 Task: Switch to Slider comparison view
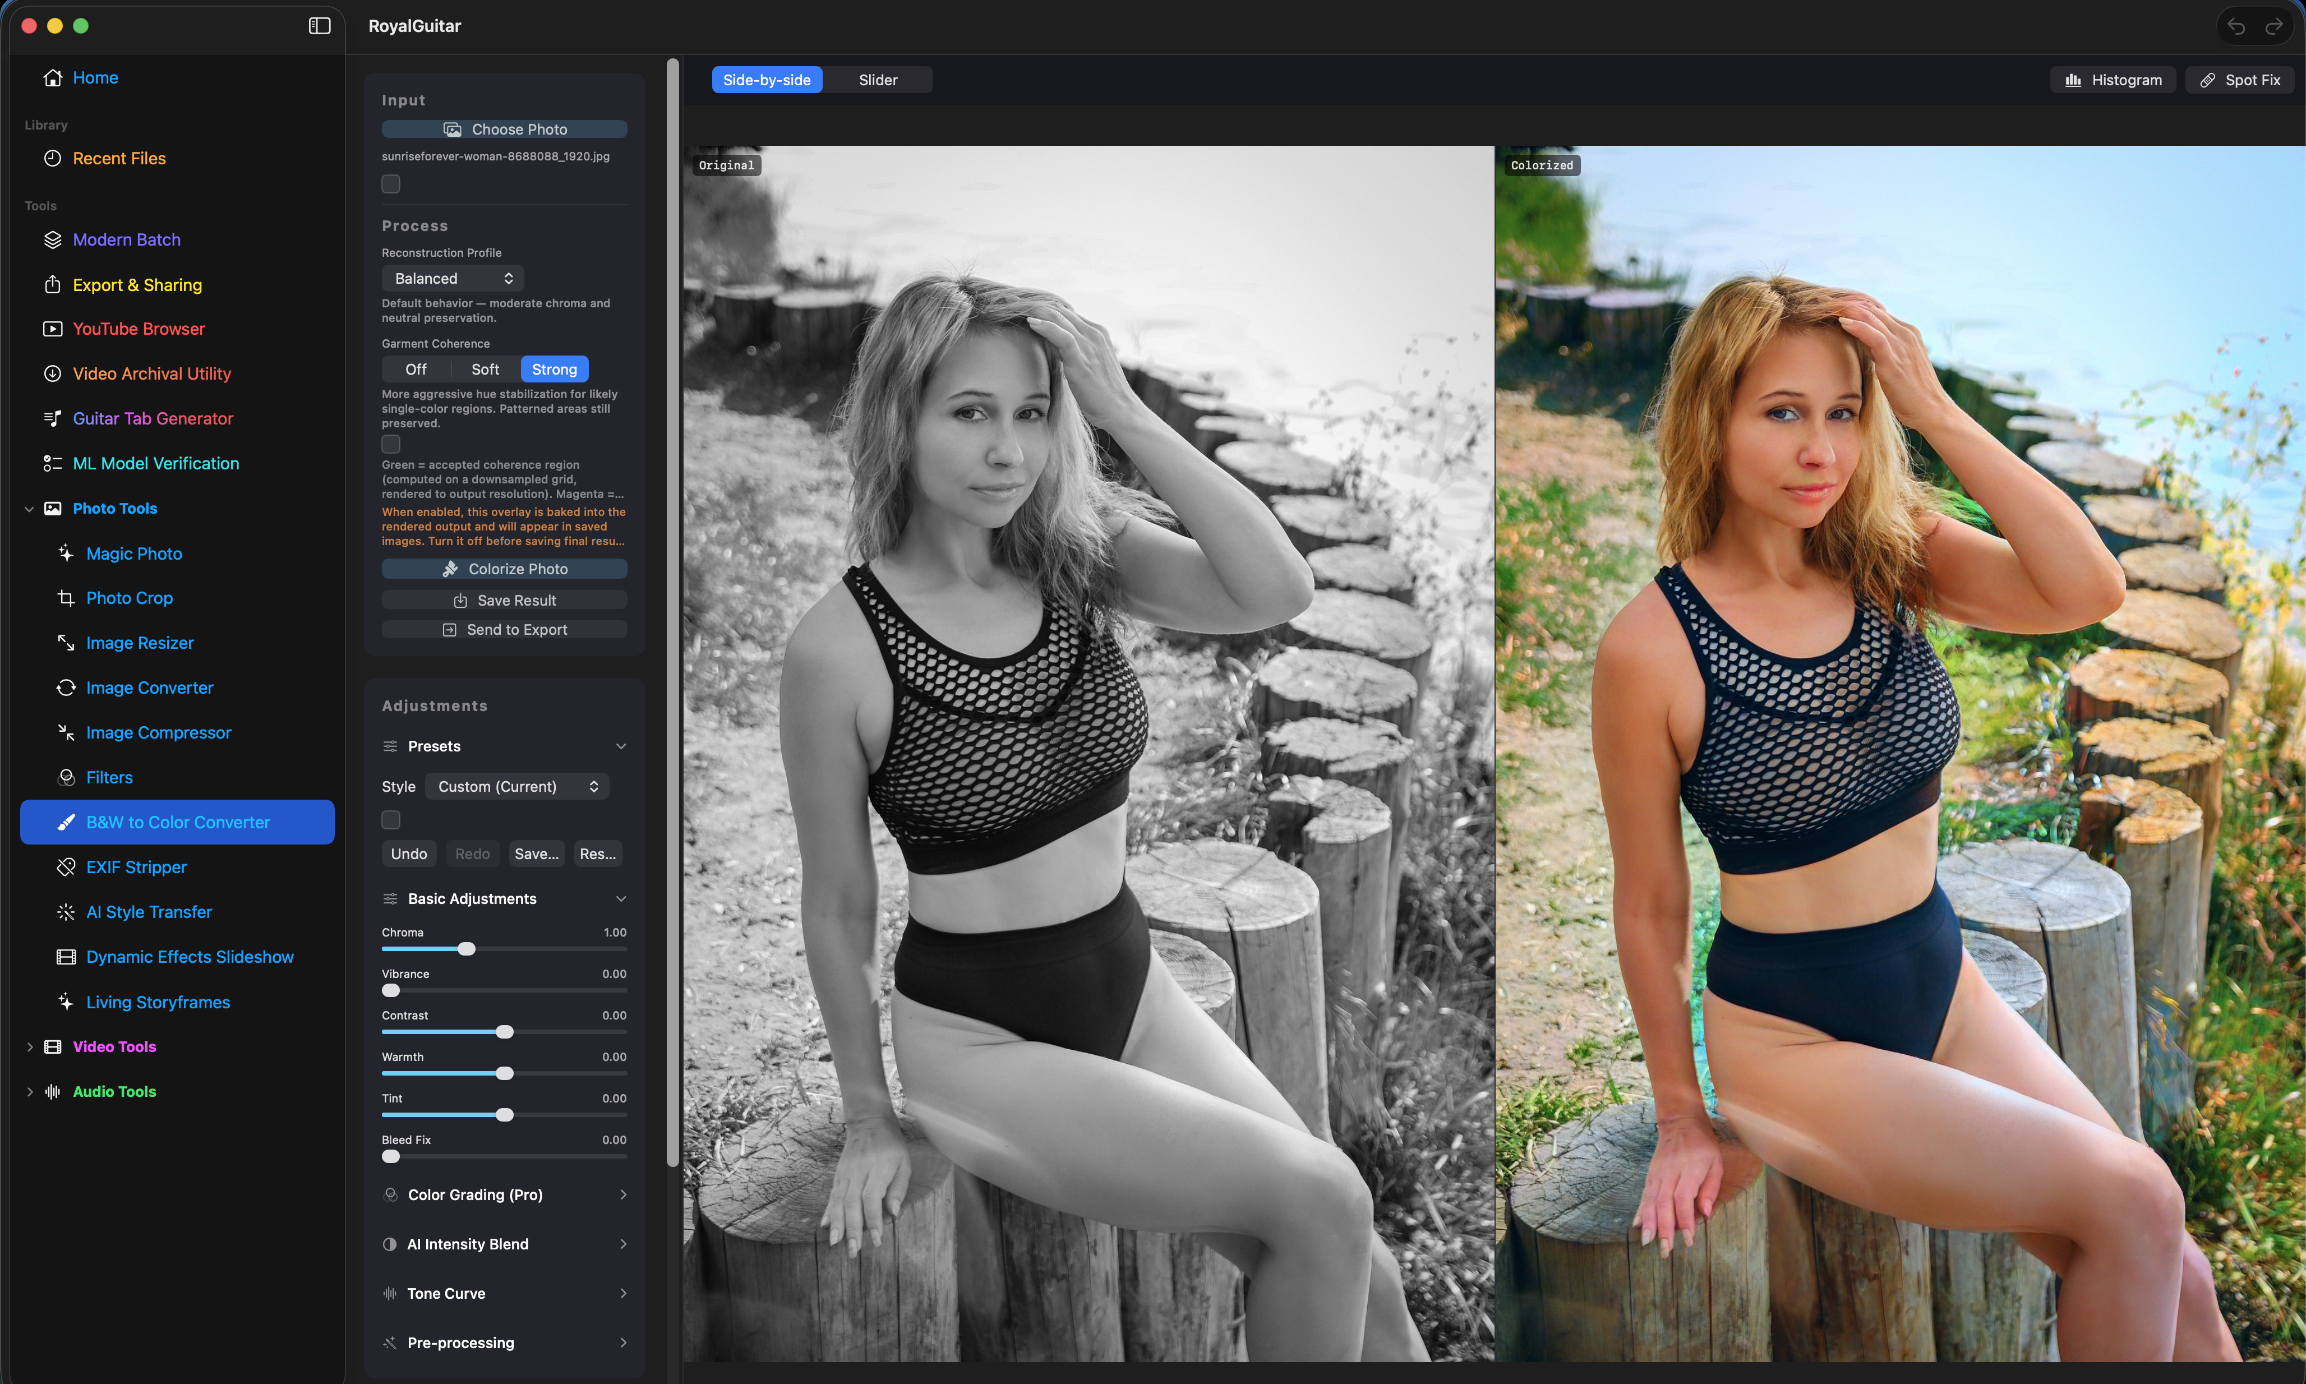[x=878, y=80]
